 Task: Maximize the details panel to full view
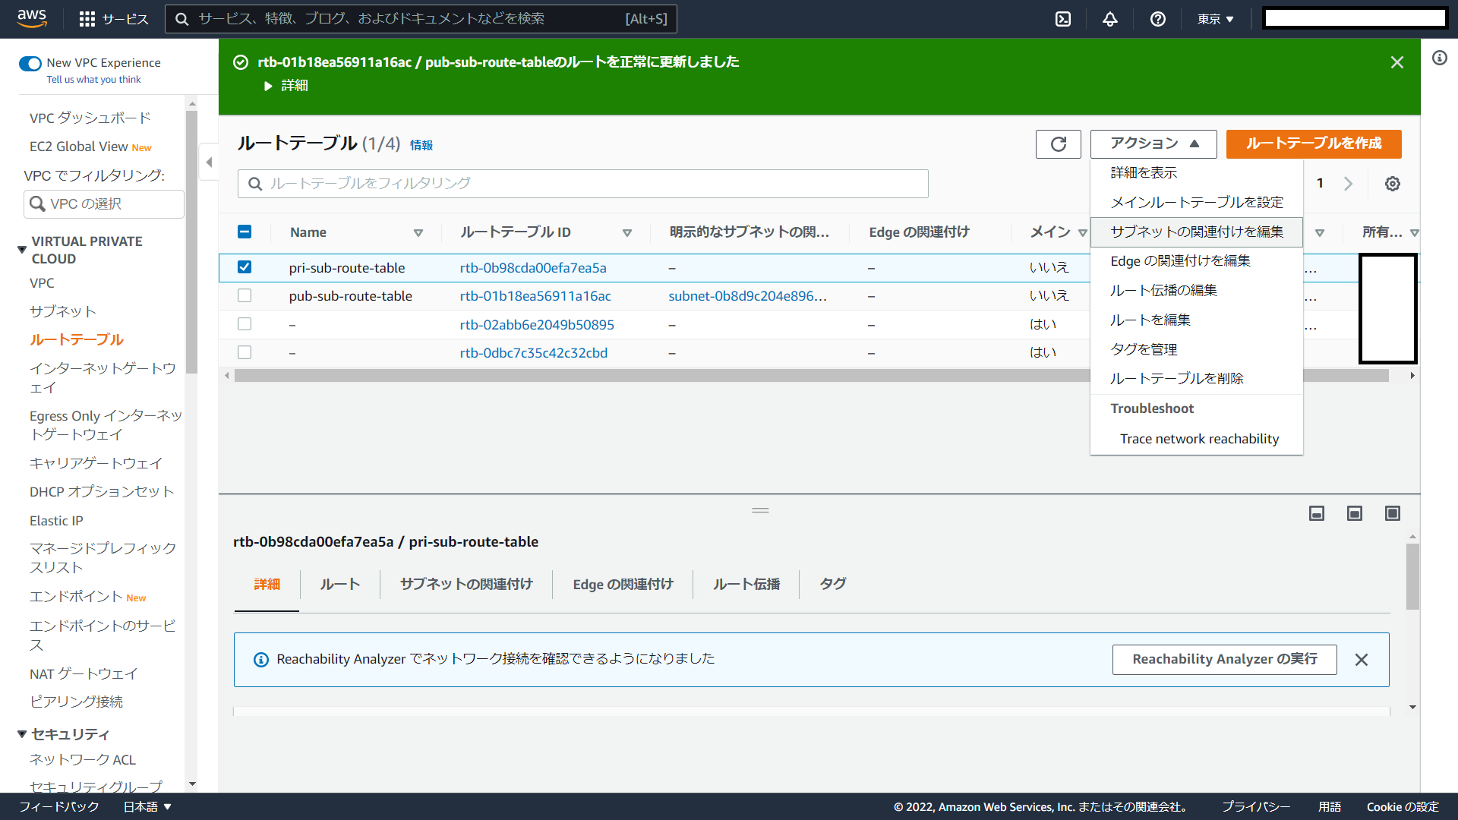click(1392, 514)
